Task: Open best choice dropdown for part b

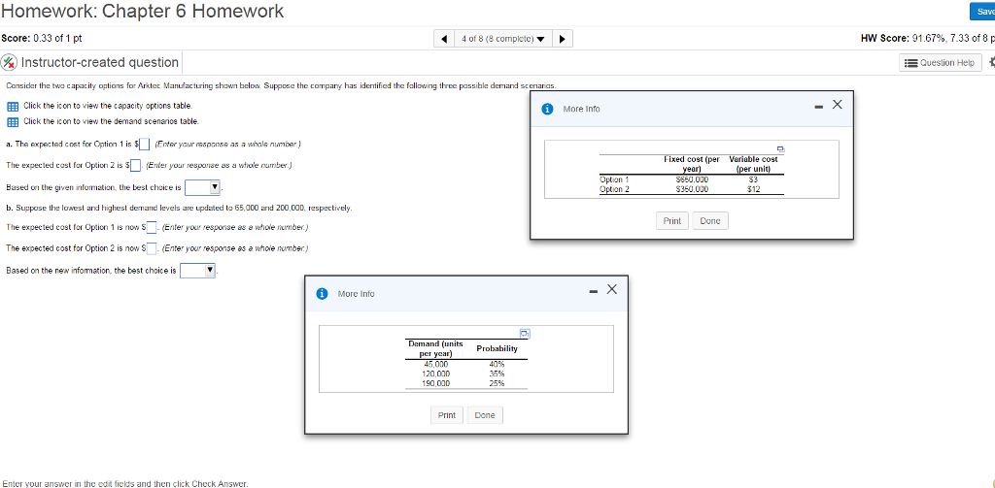Action: click(x=198, y=271)
